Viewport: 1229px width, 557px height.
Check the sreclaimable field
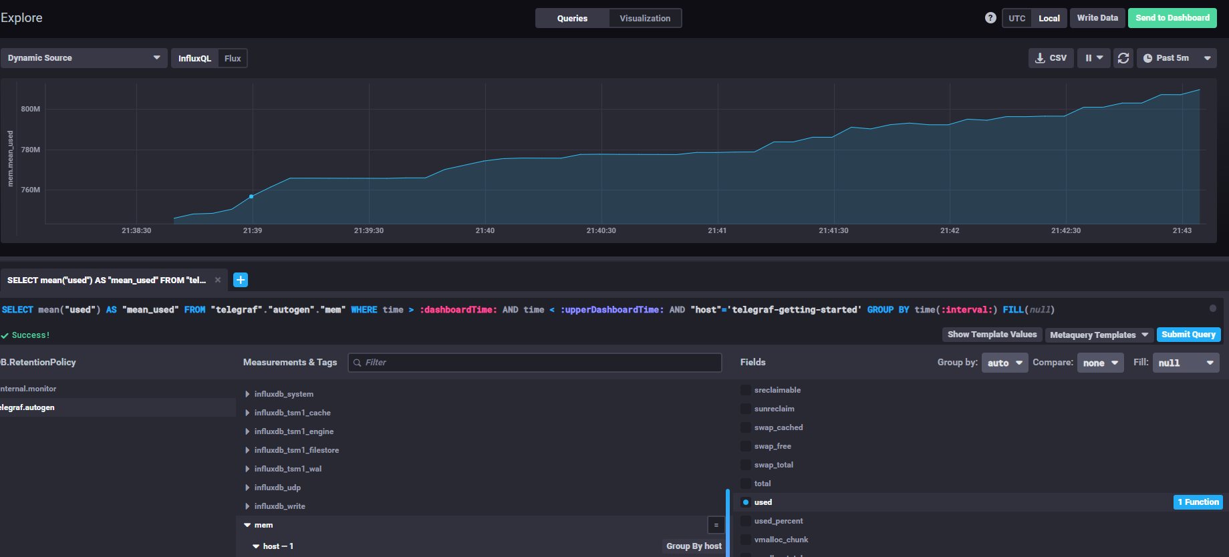(x=746, y=390)
